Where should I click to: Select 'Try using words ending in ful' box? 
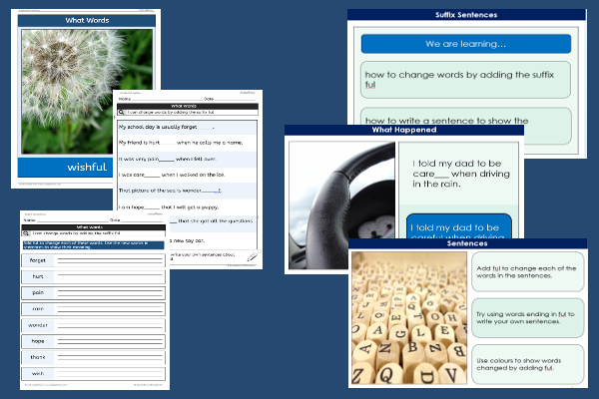[527, 317]
